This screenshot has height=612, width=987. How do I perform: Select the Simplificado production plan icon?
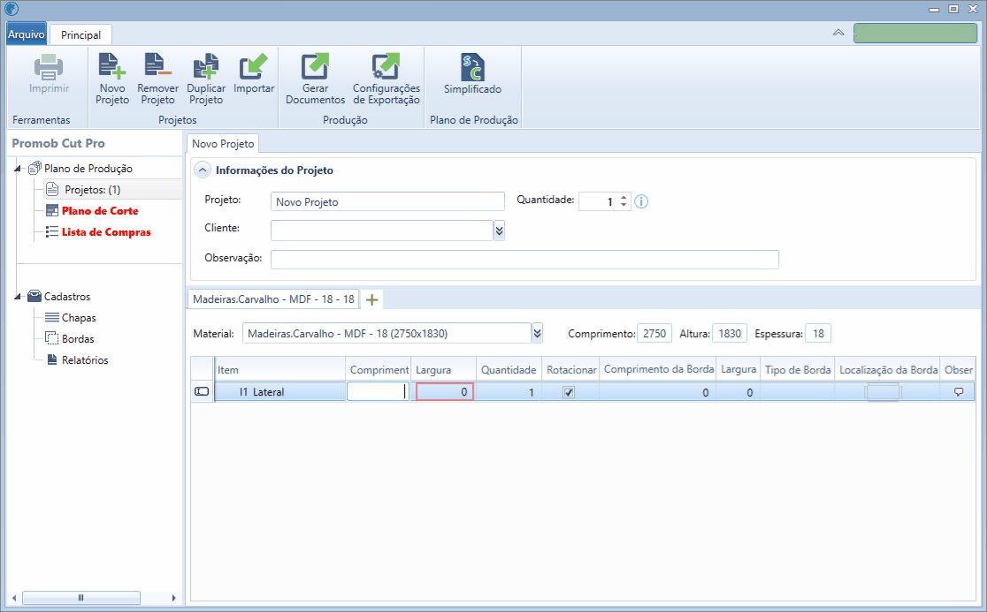[x=472, y=67]
